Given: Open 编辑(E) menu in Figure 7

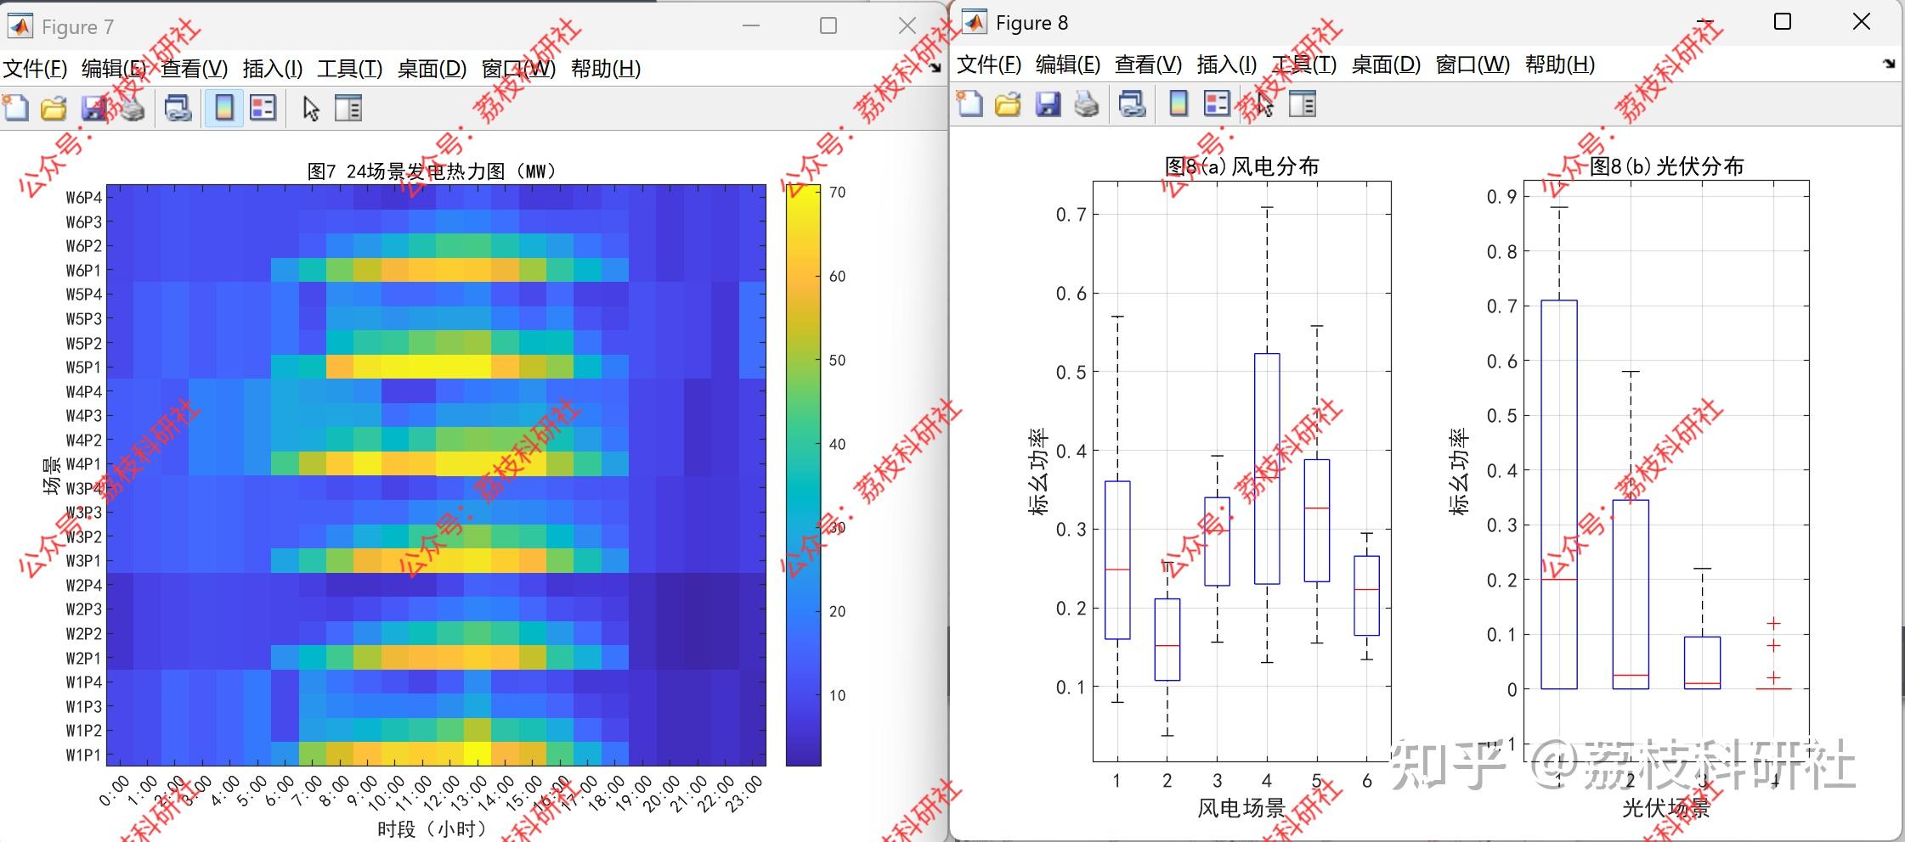Looking at the screenshot, I should (x=114, y=69).
